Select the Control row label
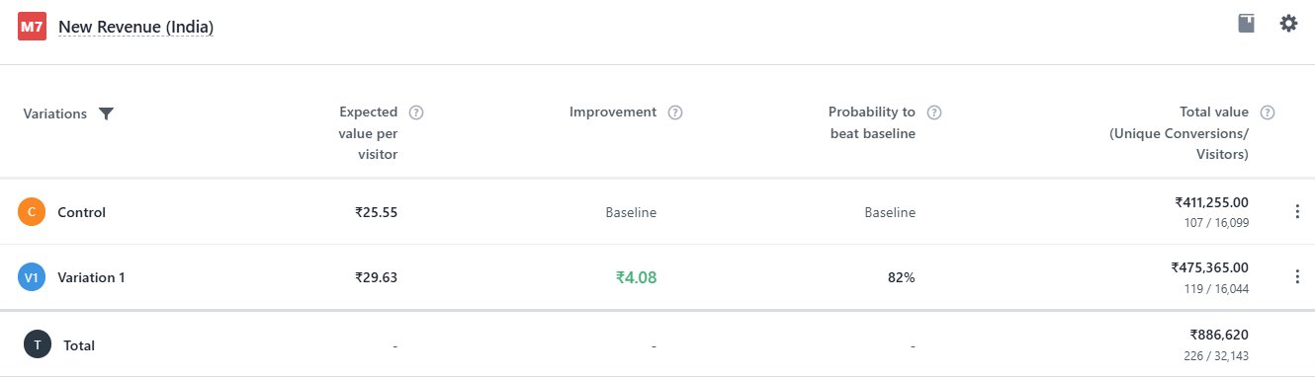The height and width of the screenshot is (377, 1315). pyautogui.click(x=82, y=212)
